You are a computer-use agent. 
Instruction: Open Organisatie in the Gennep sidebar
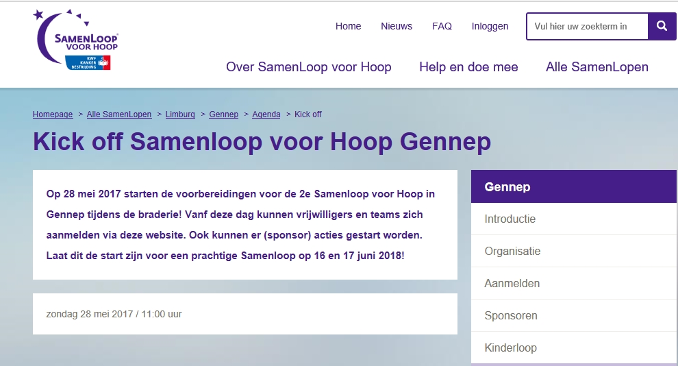573,251
